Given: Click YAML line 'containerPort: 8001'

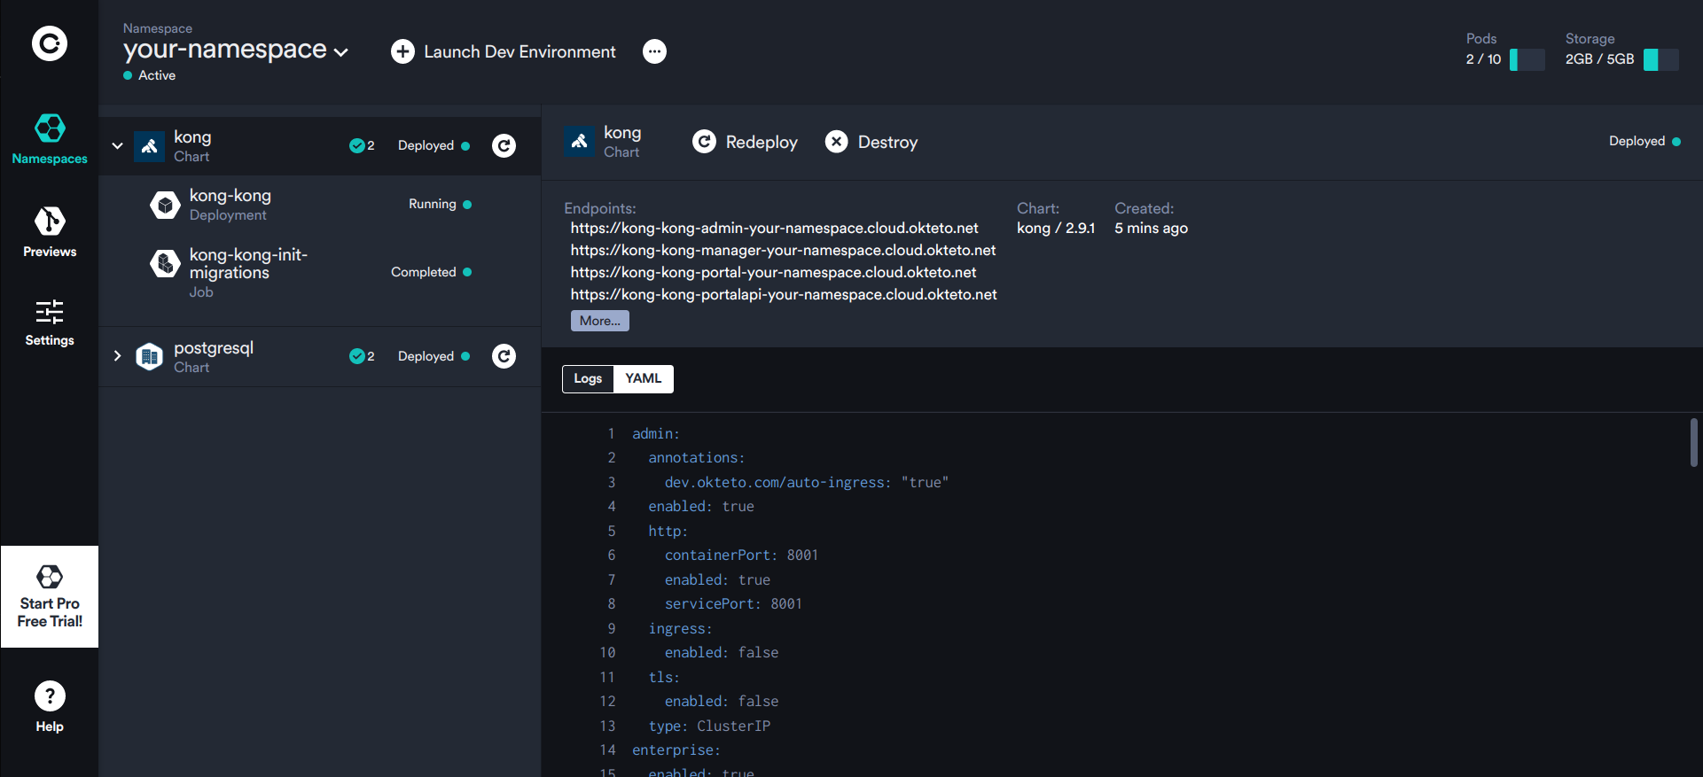Looking at the screenshot, I should (x=741, y=555).
